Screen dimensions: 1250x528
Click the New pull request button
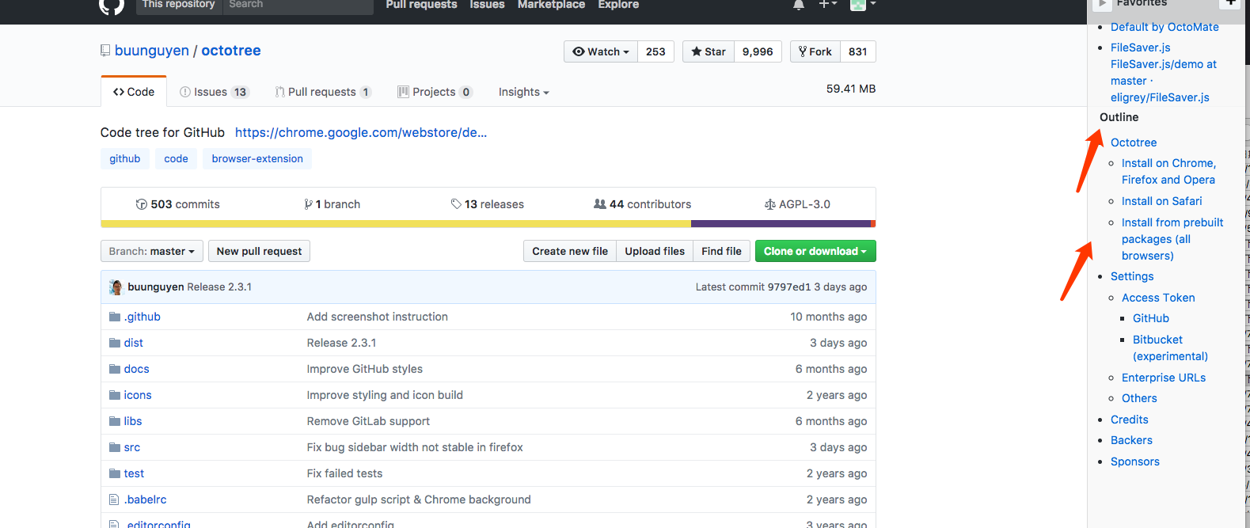click(x=259, y=251)
